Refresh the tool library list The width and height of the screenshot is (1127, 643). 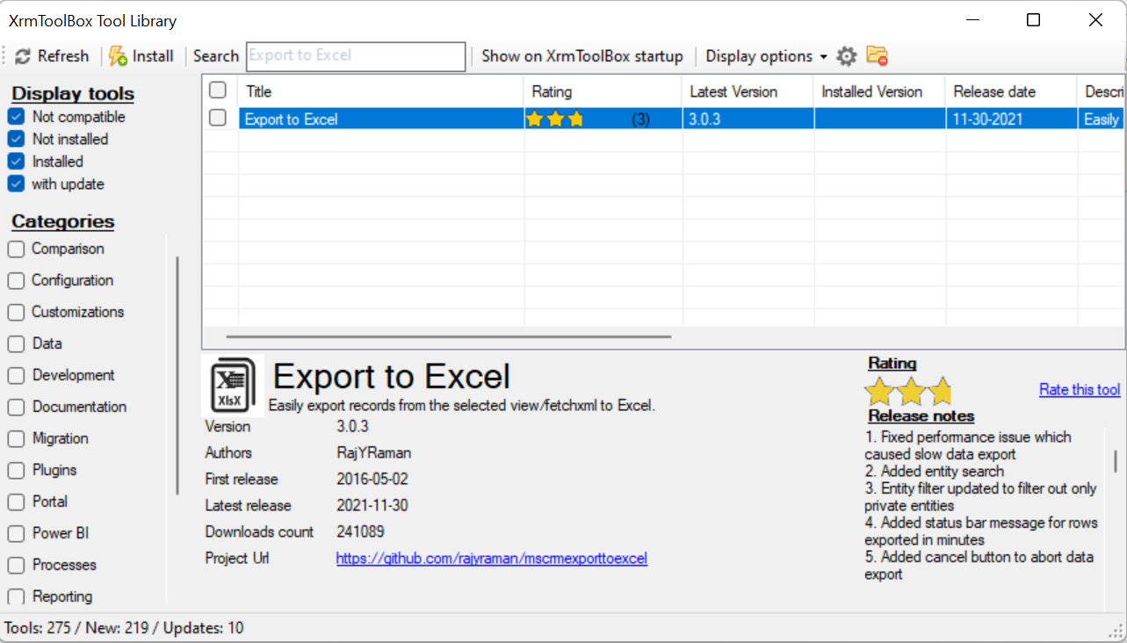click(x=51, y=55)
